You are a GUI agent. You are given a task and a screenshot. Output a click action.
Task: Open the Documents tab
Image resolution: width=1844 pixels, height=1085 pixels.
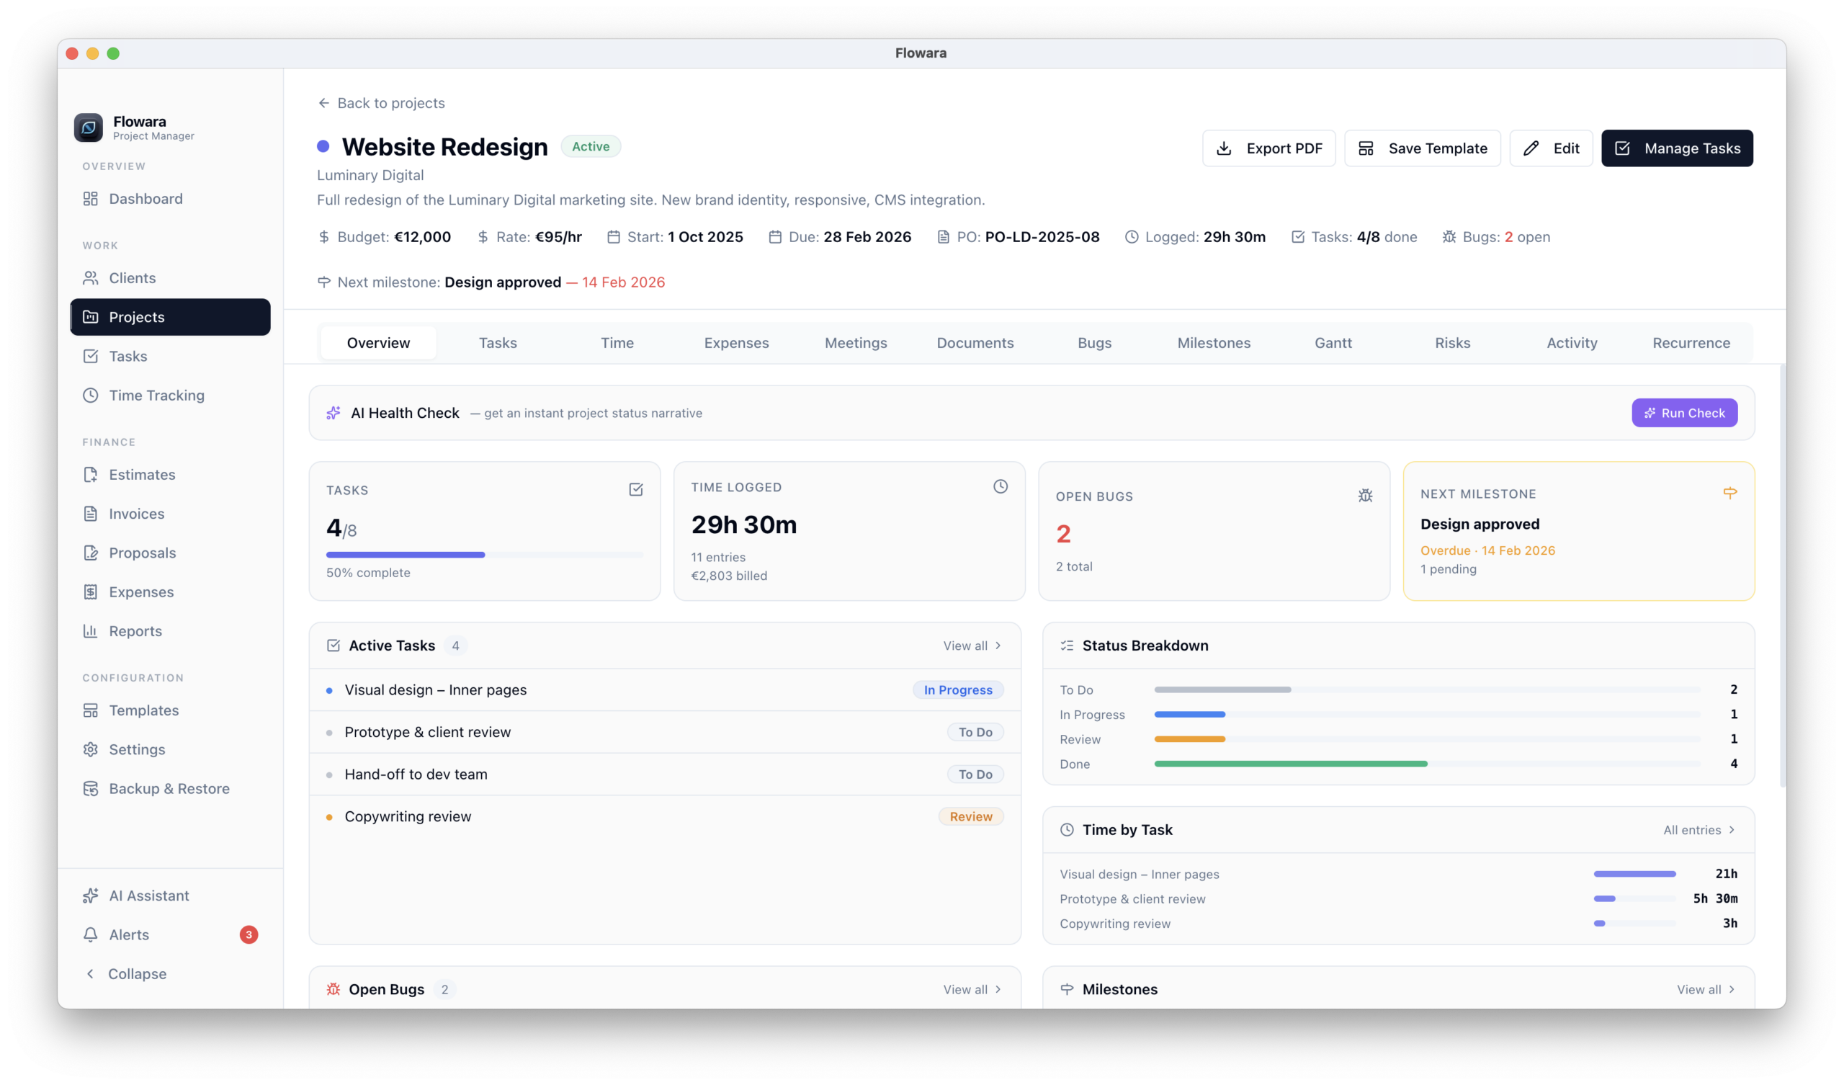point(975,343)
